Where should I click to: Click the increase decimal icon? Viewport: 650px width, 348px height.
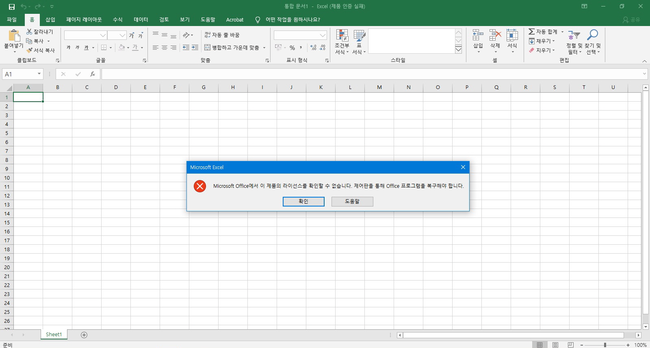313,48
